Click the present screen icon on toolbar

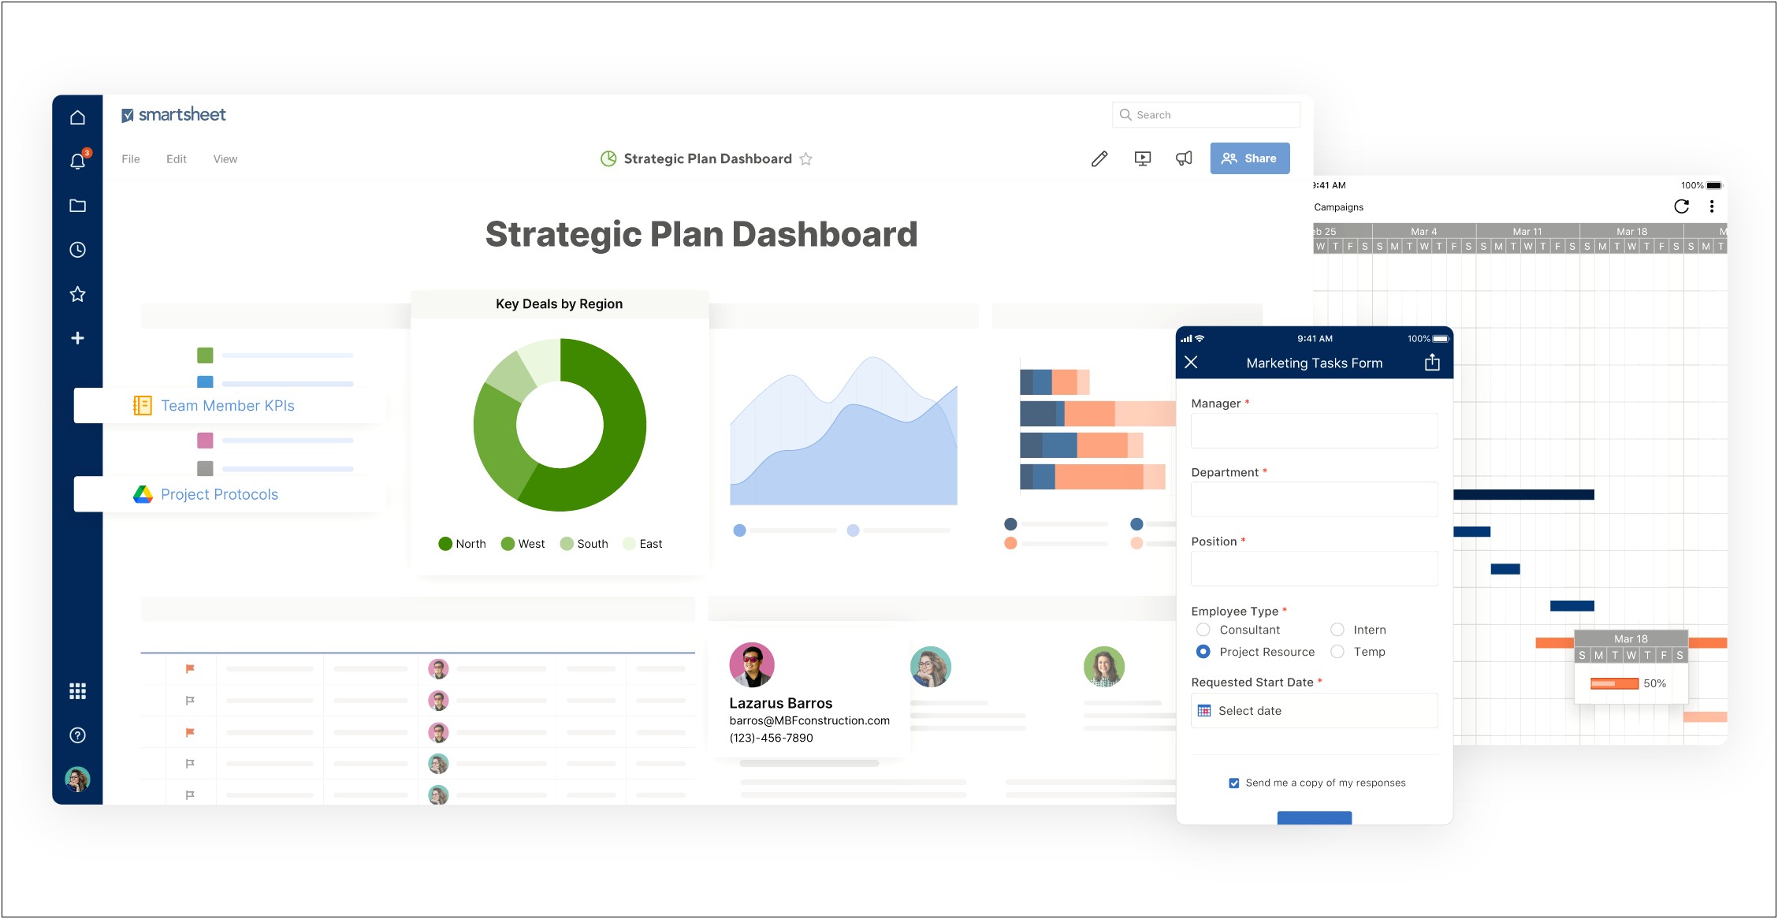[x=1141, y=158]
